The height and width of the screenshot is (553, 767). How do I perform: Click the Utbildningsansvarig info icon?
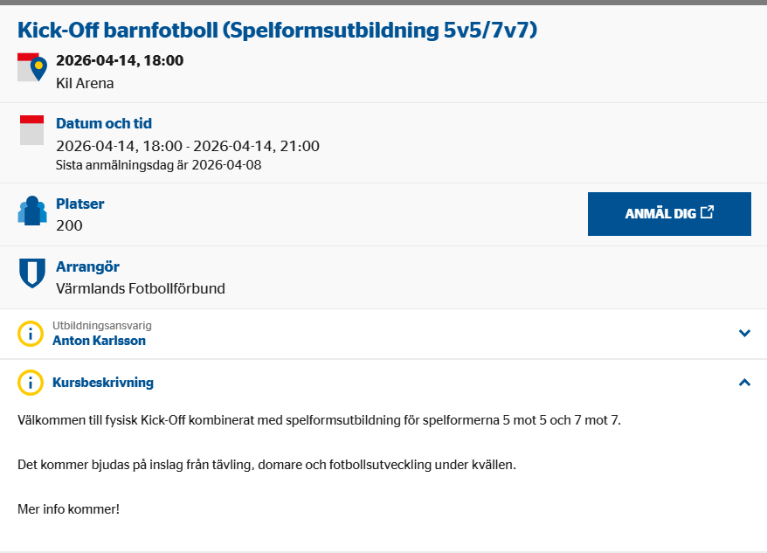pos(31,333)
